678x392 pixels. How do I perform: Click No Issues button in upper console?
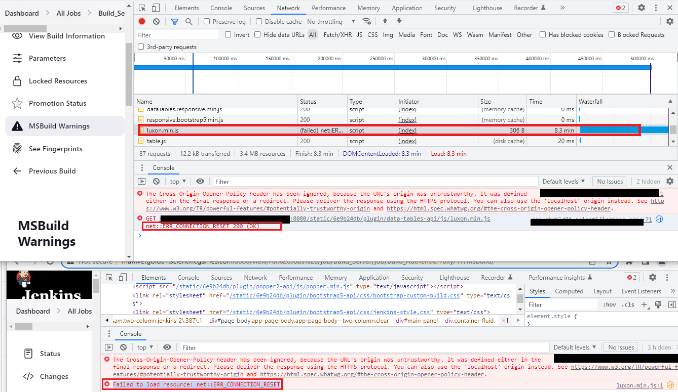610,181
